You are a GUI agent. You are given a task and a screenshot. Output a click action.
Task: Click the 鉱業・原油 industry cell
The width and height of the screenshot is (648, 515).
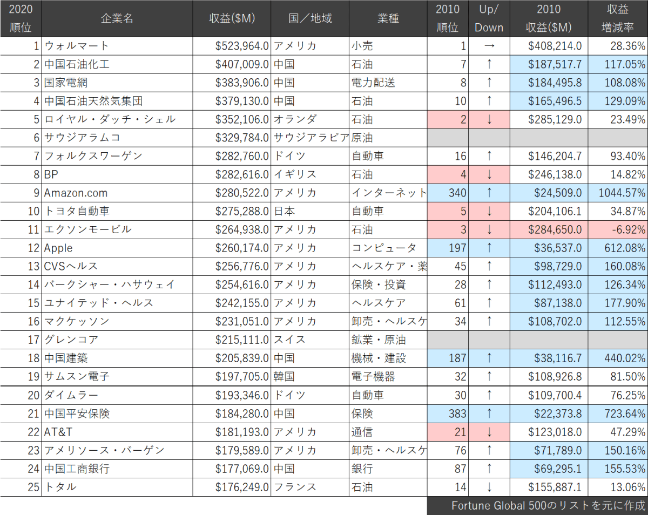click(388, 340)
